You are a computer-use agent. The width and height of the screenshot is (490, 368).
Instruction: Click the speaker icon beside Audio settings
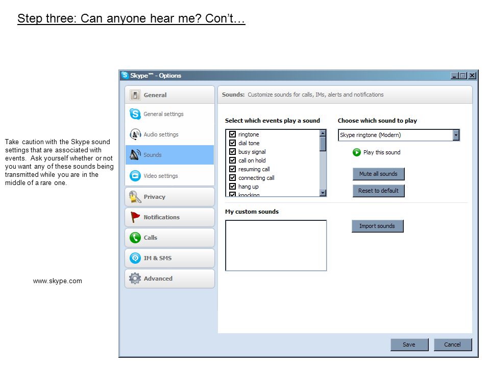tap(135, 134)
